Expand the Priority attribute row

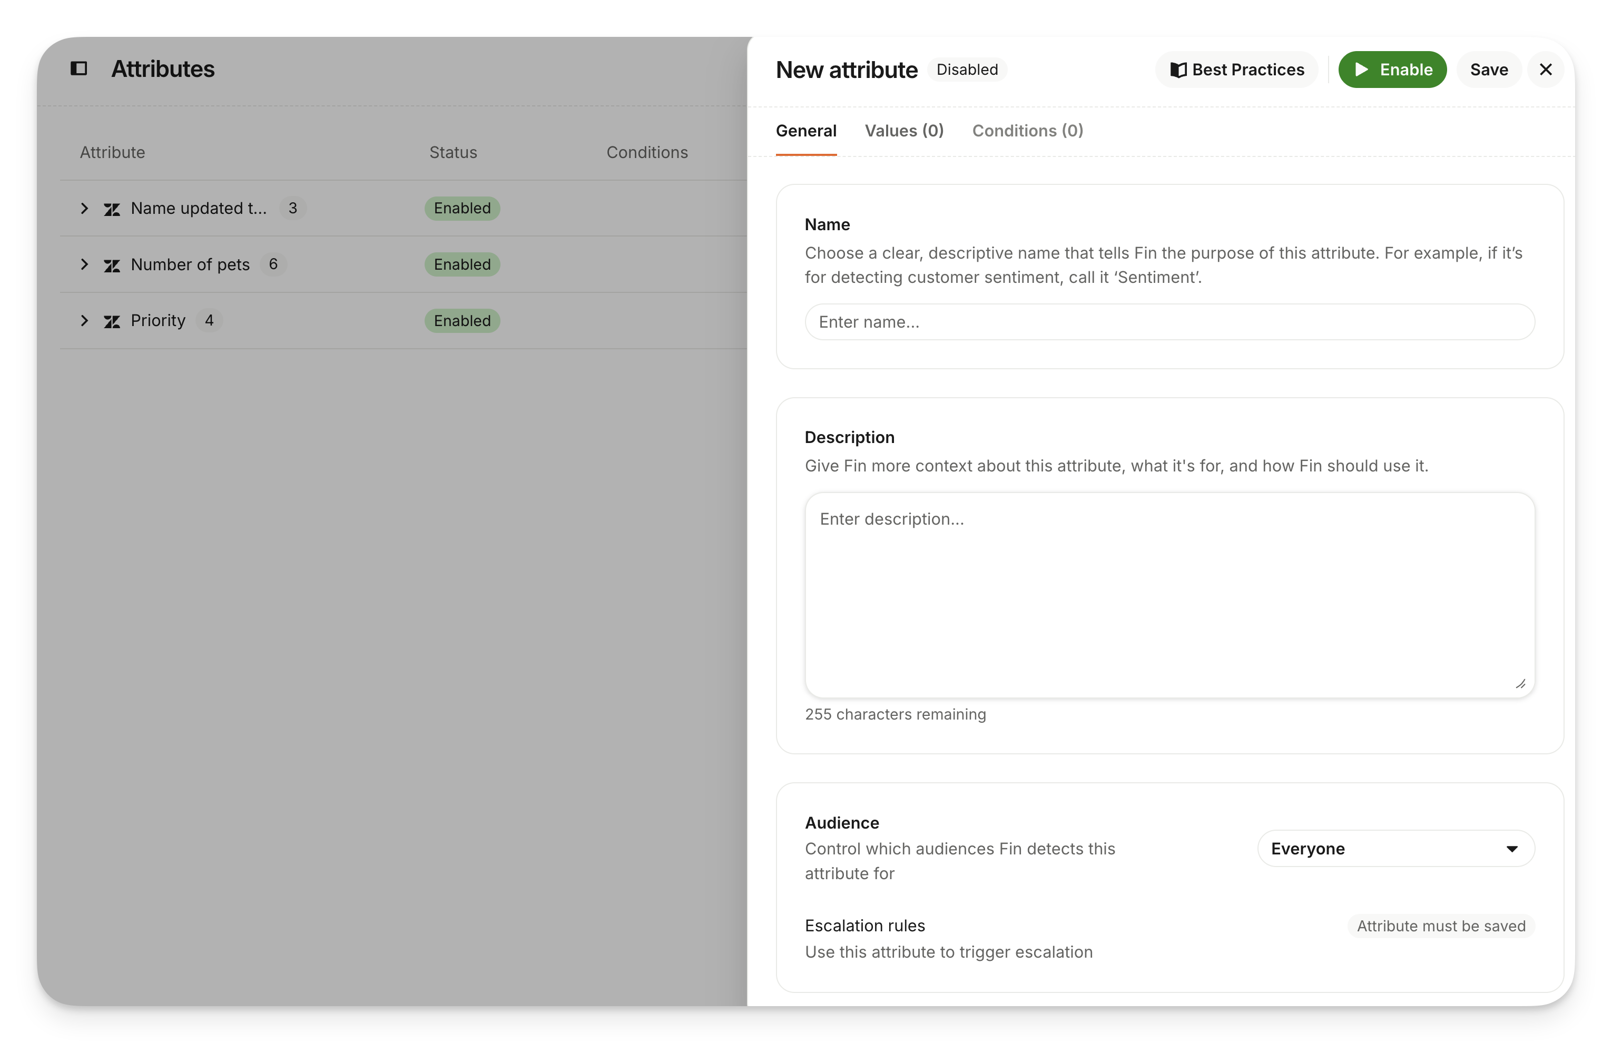(85, 320)
